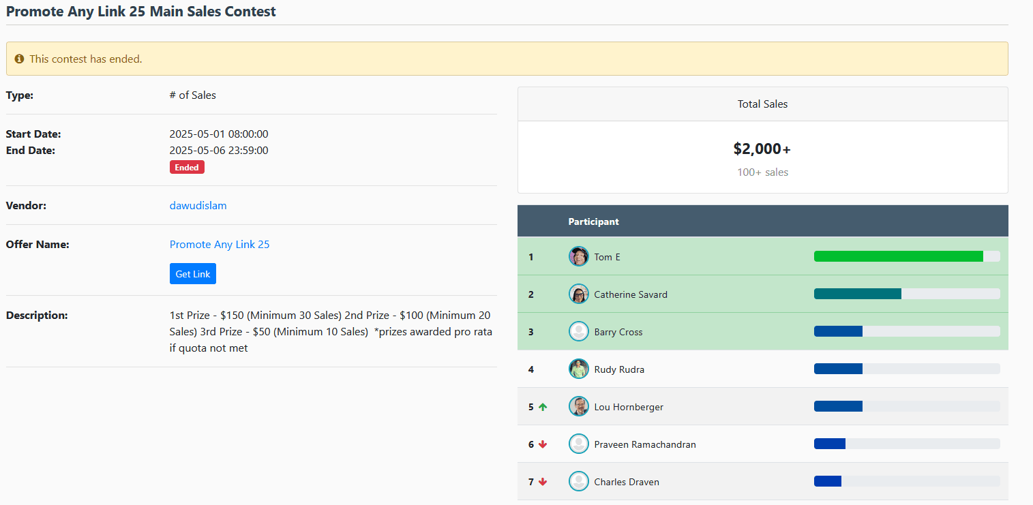This screenshot has height=505, width=1033.
Task: Click the red down arrow at rank 6
Action: (543, 444)
